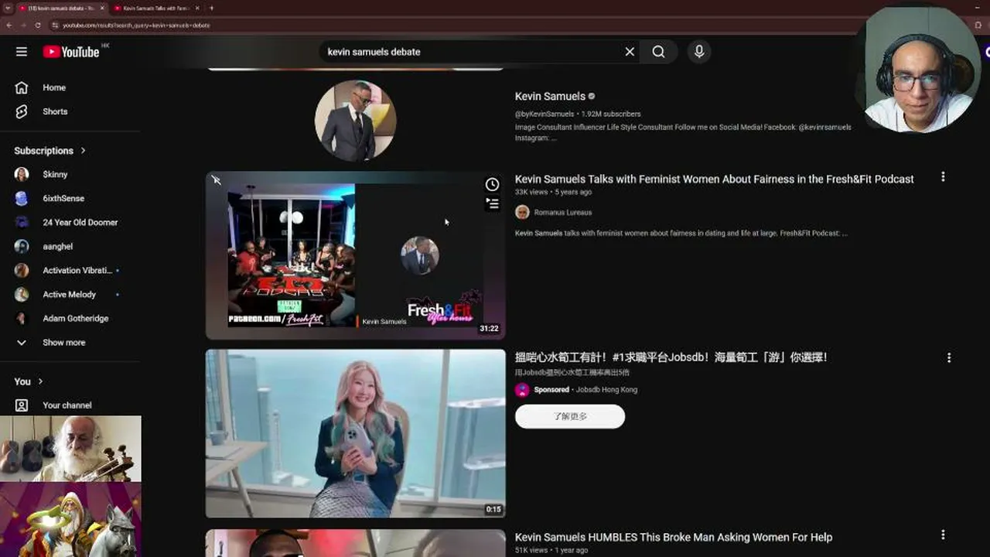Click the Subscriptions section heading
The image size is (990, 557).
click(x=43, y=150)
